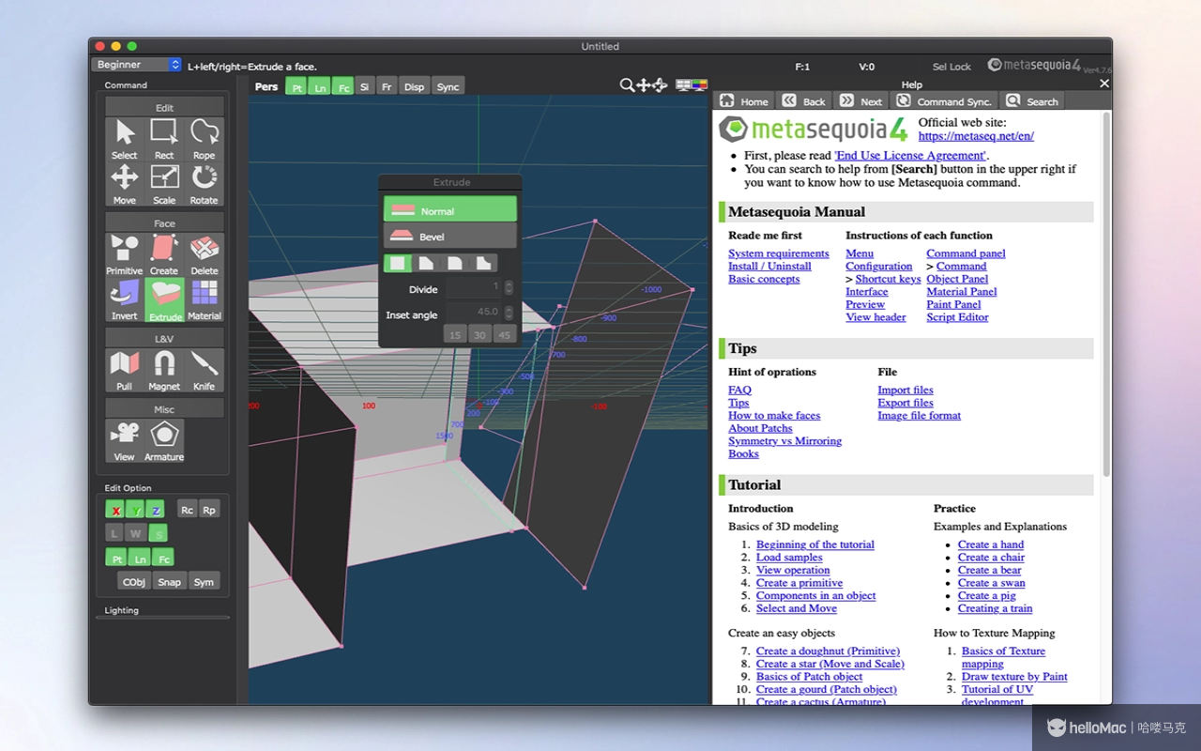Collapse the L&V command section

164,339
